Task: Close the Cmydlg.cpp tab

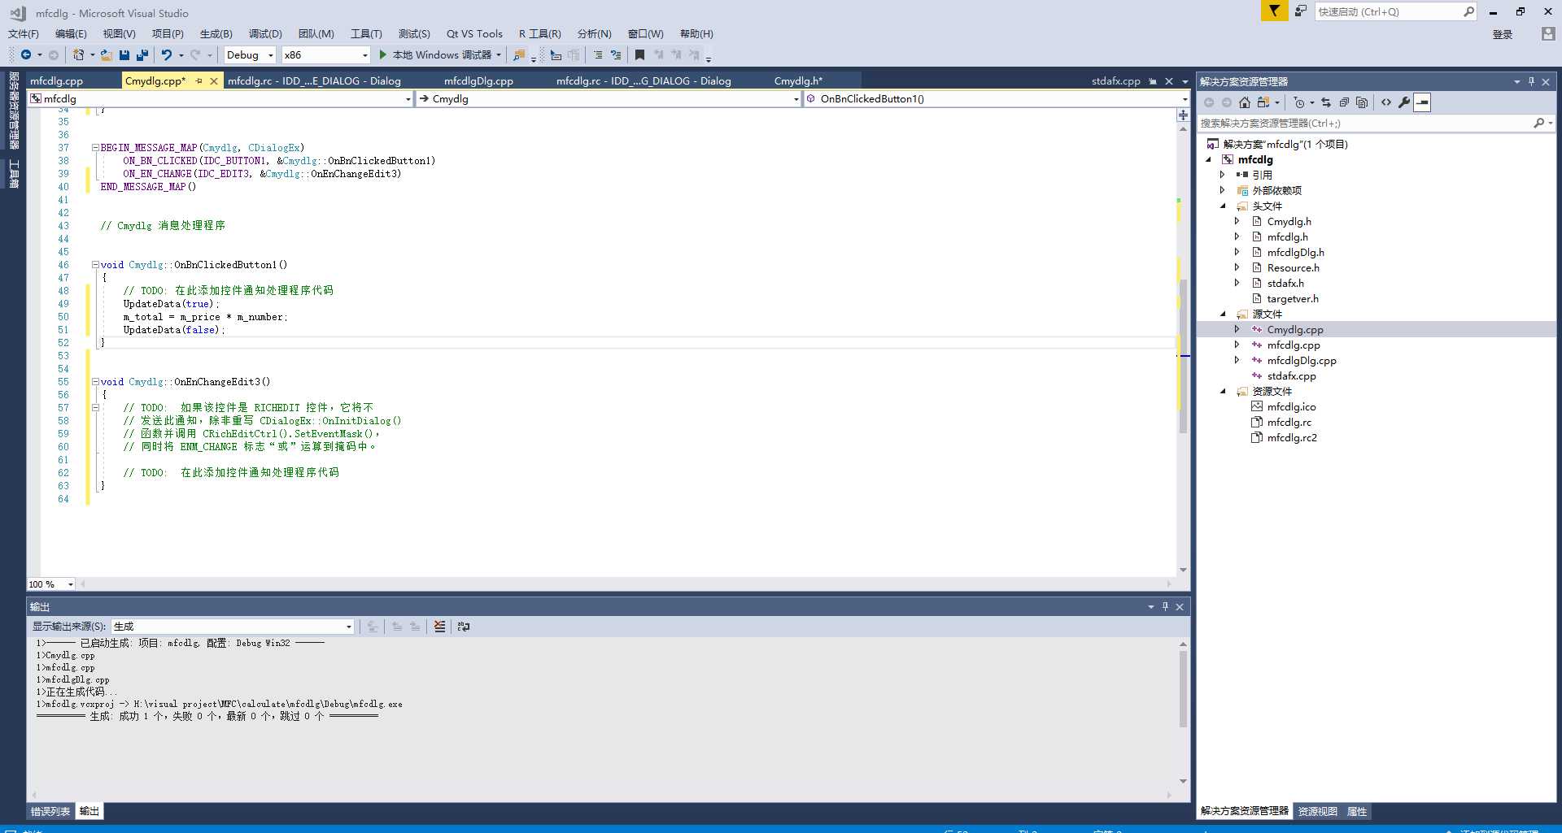Action: (x=214, y=80)
